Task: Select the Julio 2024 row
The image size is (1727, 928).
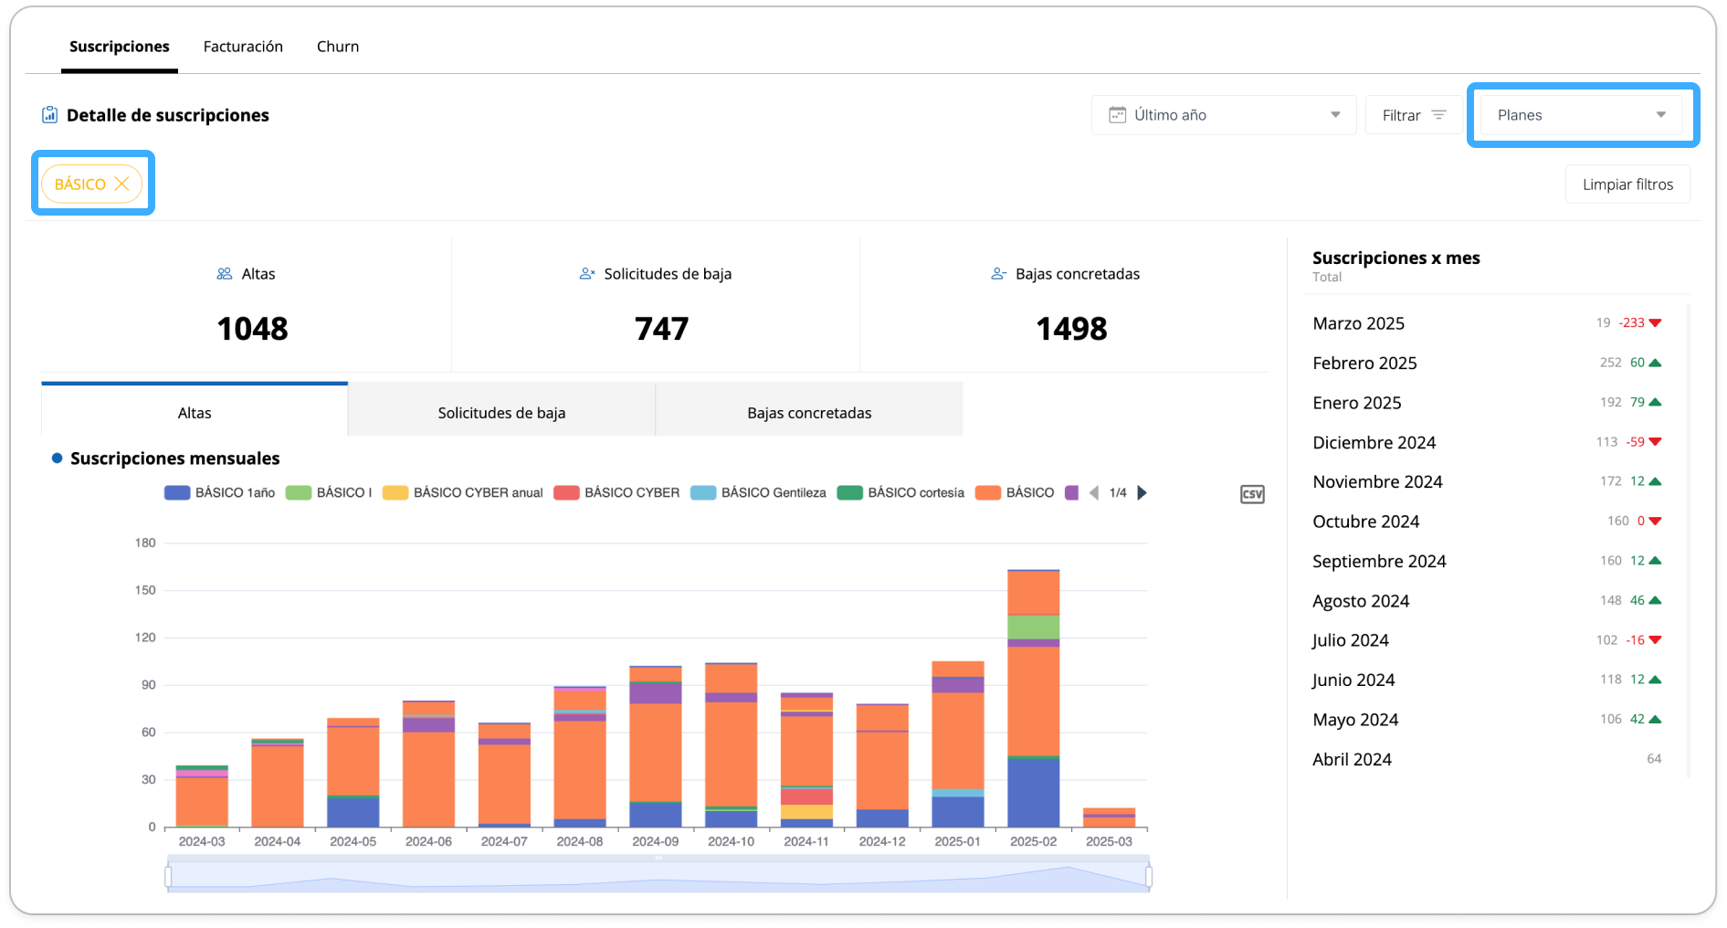Action: [x=1487, y=640]
